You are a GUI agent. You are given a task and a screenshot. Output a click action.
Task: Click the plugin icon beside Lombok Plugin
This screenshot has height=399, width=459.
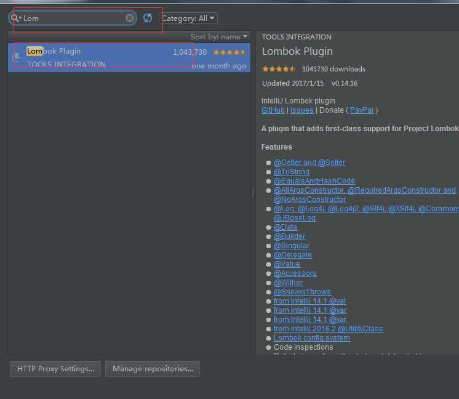pyautogui.click(x=17, y=56)
